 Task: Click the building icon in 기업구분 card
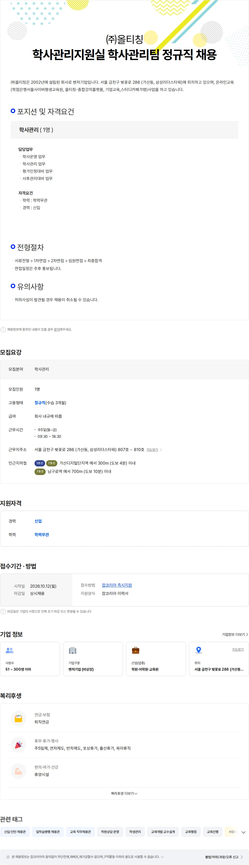(73, 650)
